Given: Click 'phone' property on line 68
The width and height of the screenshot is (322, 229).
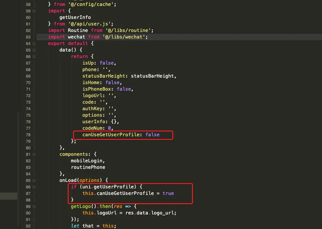Looking at the screenshot, I should coord(89,70).
